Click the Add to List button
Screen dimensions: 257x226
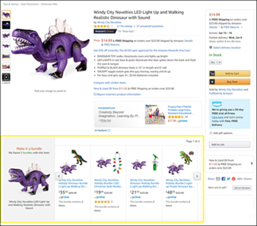click(229, 145)
